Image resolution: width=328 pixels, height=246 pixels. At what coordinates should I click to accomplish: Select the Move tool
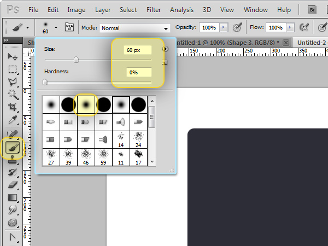13,56
